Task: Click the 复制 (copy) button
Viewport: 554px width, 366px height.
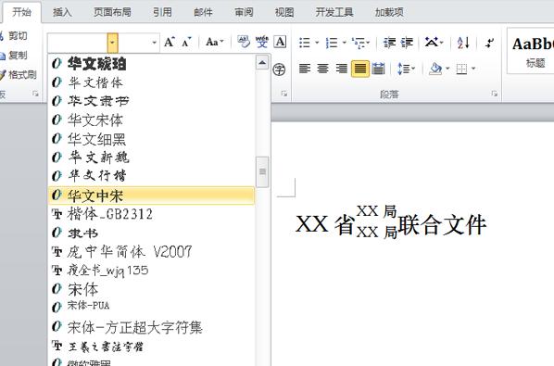Action: click(x=14, y=55)
